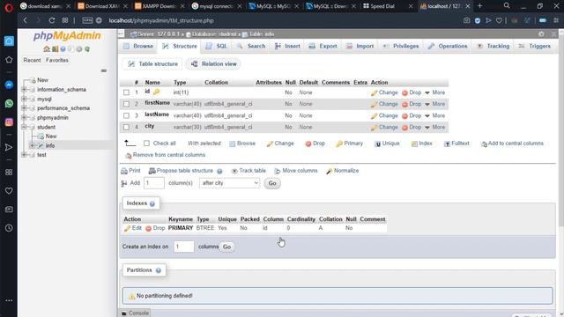Viewport: 564px width, 317px height.
Task: Go back with browser back arrow
Action: [26, 20]
